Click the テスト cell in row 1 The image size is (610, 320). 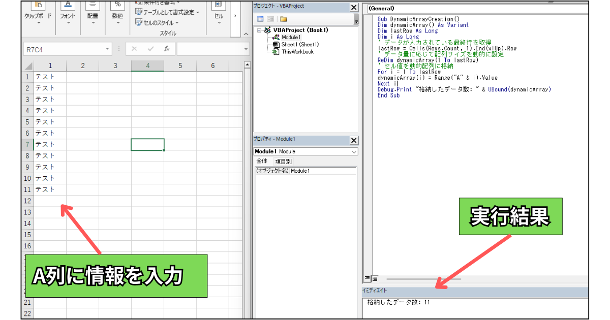coord(50,77)
